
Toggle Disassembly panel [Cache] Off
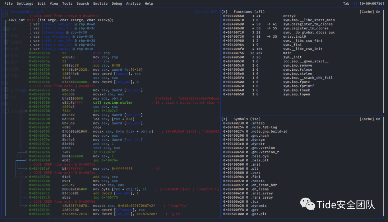[205, 11]
